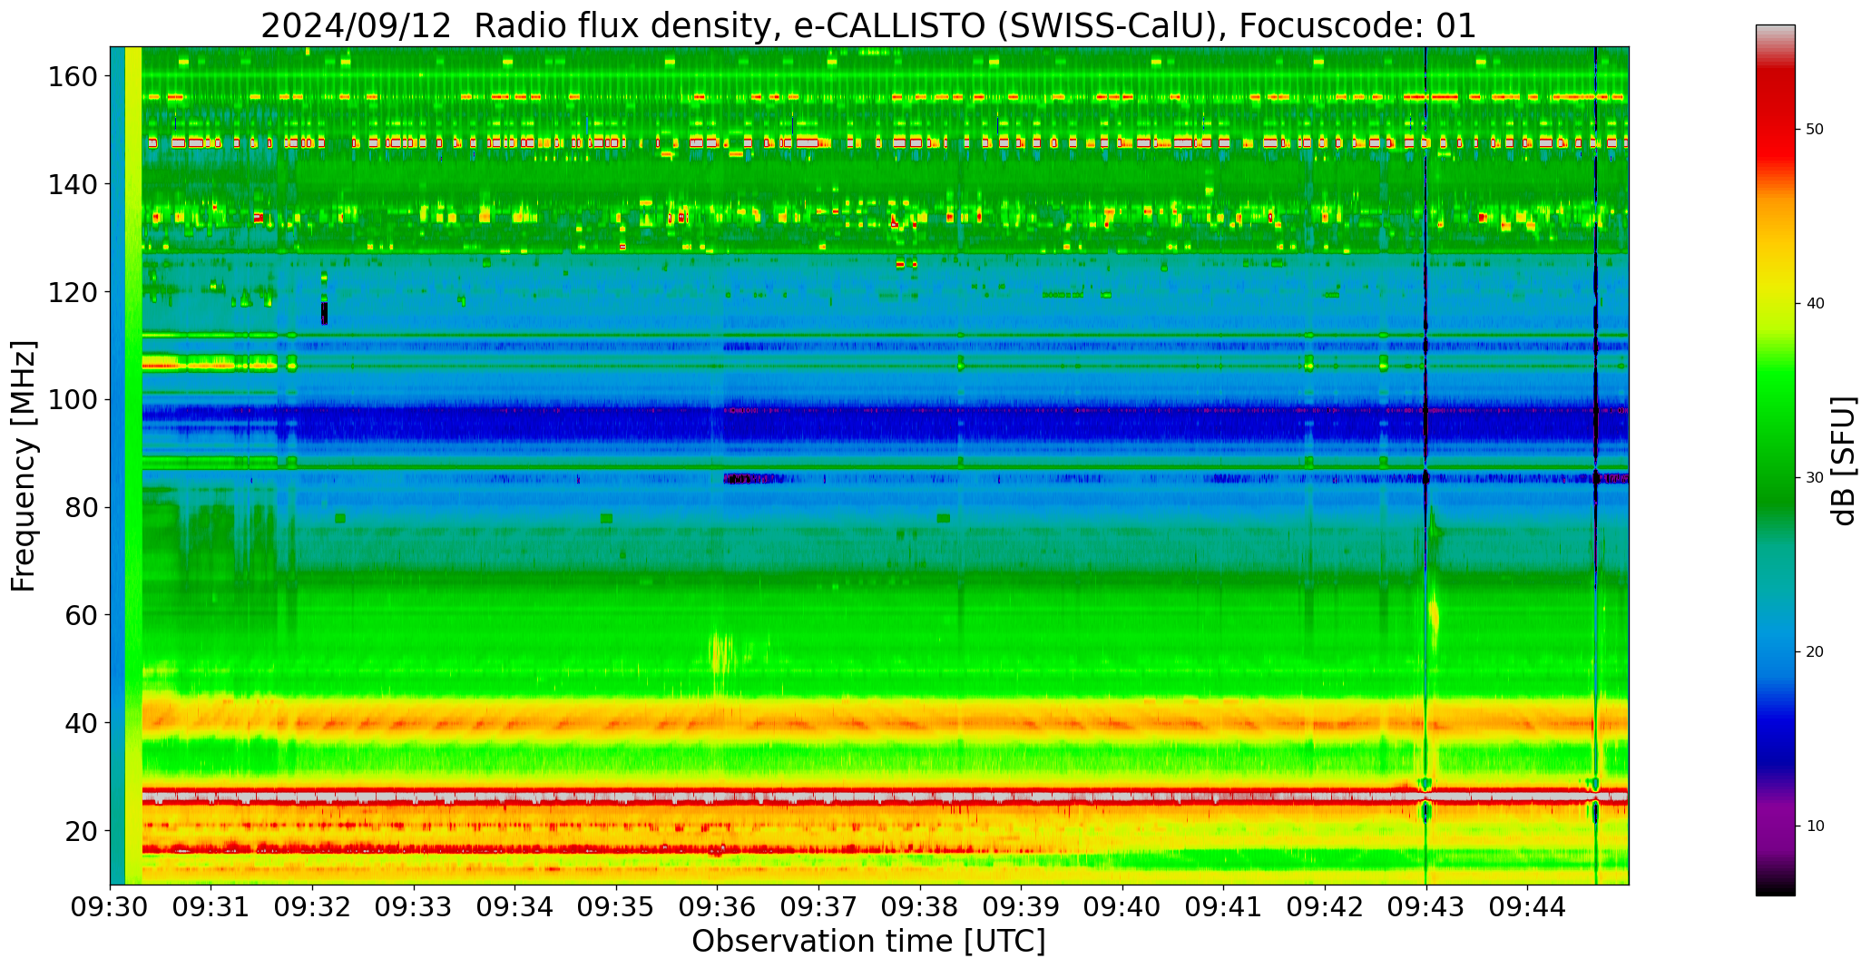
Task: Click the 09:34 time tick label
Action: click(515, 905)
